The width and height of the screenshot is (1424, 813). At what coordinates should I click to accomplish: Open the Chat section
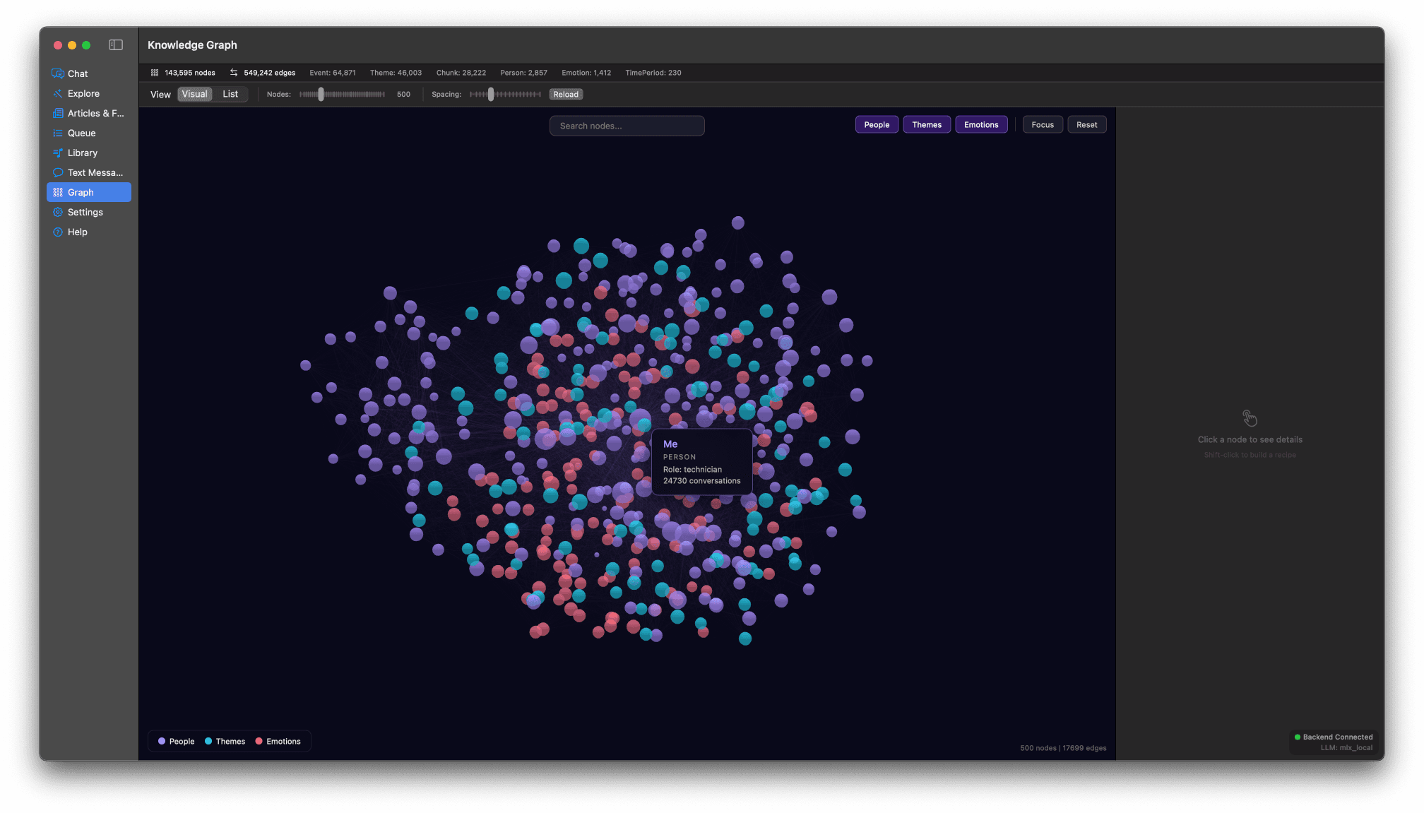89,73
